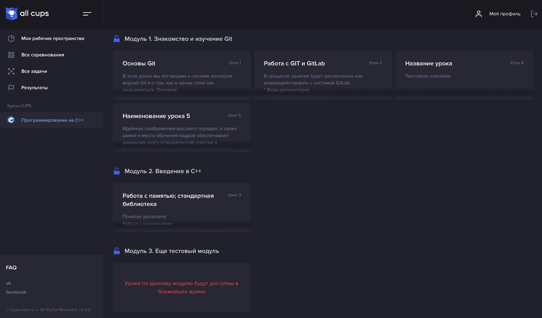Screen dimensions: 542x318
Task: Open the Мой профиль link
Action: pos(505,14)
